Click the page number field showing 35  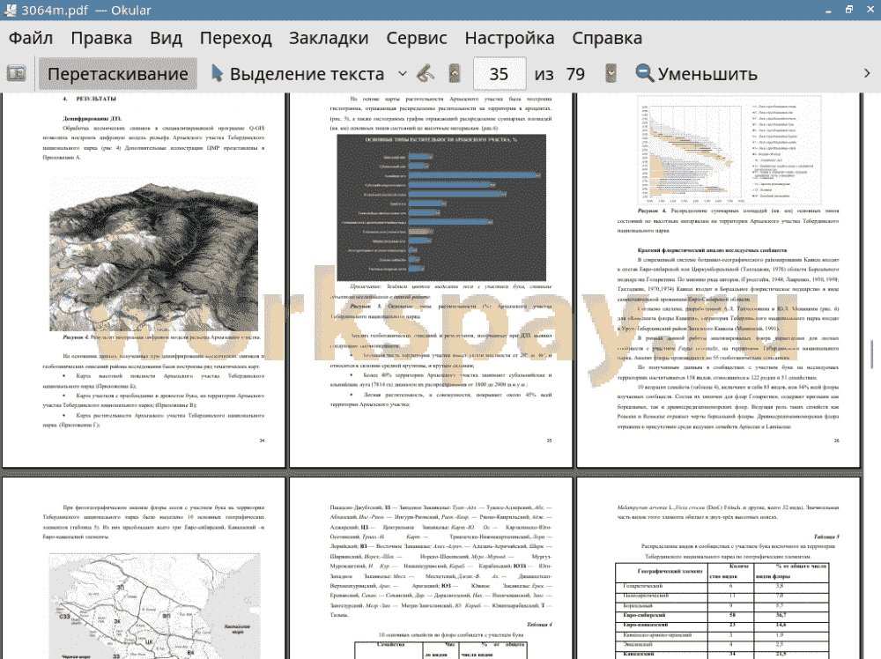pos(499,74)
